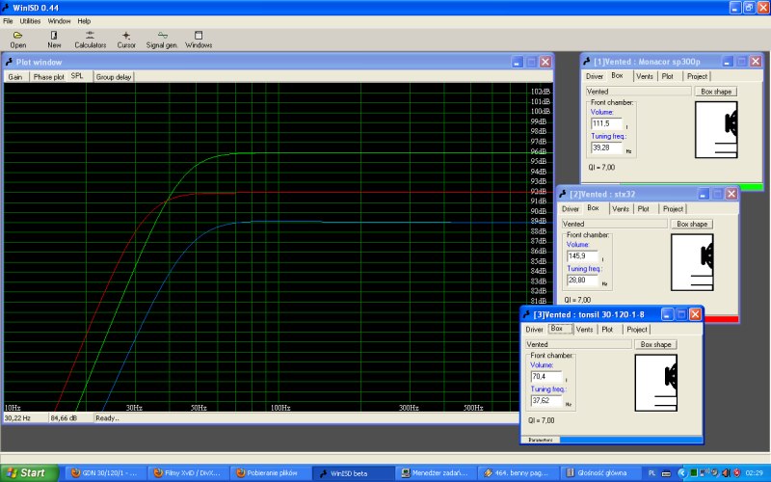Click Box shape in Monacor sp300p window
Screen dimensions: 771x482
coord(714,92)
